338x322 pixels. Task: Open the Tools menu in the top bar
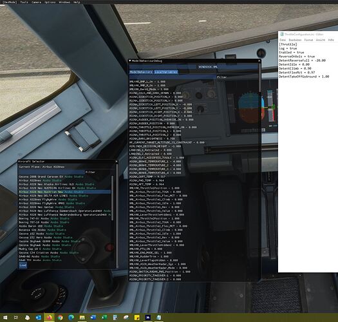(24, 2)
